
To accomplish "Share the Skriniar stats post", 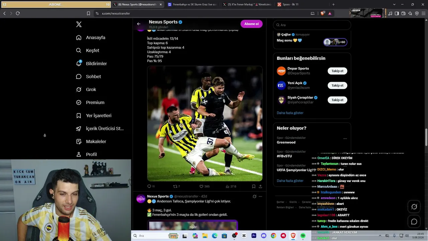I will click(260, 186).
